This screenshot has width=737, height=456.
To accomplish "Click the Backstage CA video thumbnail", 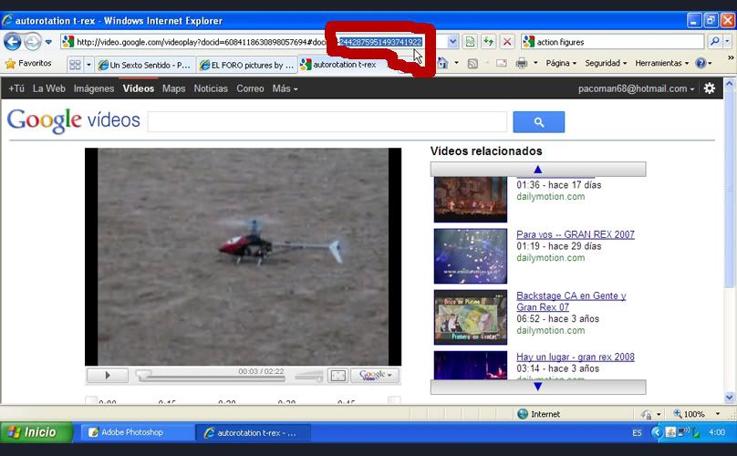I will click(471, 317).
